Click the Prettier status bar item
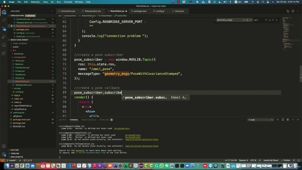Screen dimensions: 302x170 285,161
